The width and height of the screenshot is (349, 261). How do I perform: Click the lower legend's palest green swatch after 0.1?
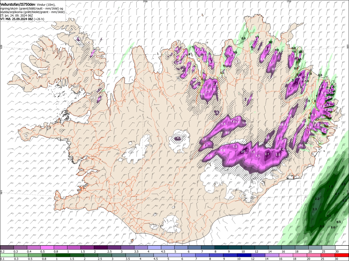point(7,255)
